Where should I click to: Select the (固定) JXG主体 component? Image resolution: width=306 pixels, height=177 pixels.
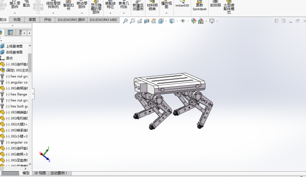click(x=17, y=70)
